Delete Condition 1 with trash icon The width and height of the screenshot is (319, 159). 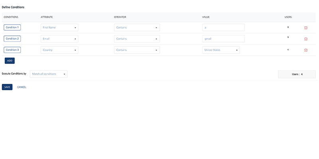click(x=306, y=28)
